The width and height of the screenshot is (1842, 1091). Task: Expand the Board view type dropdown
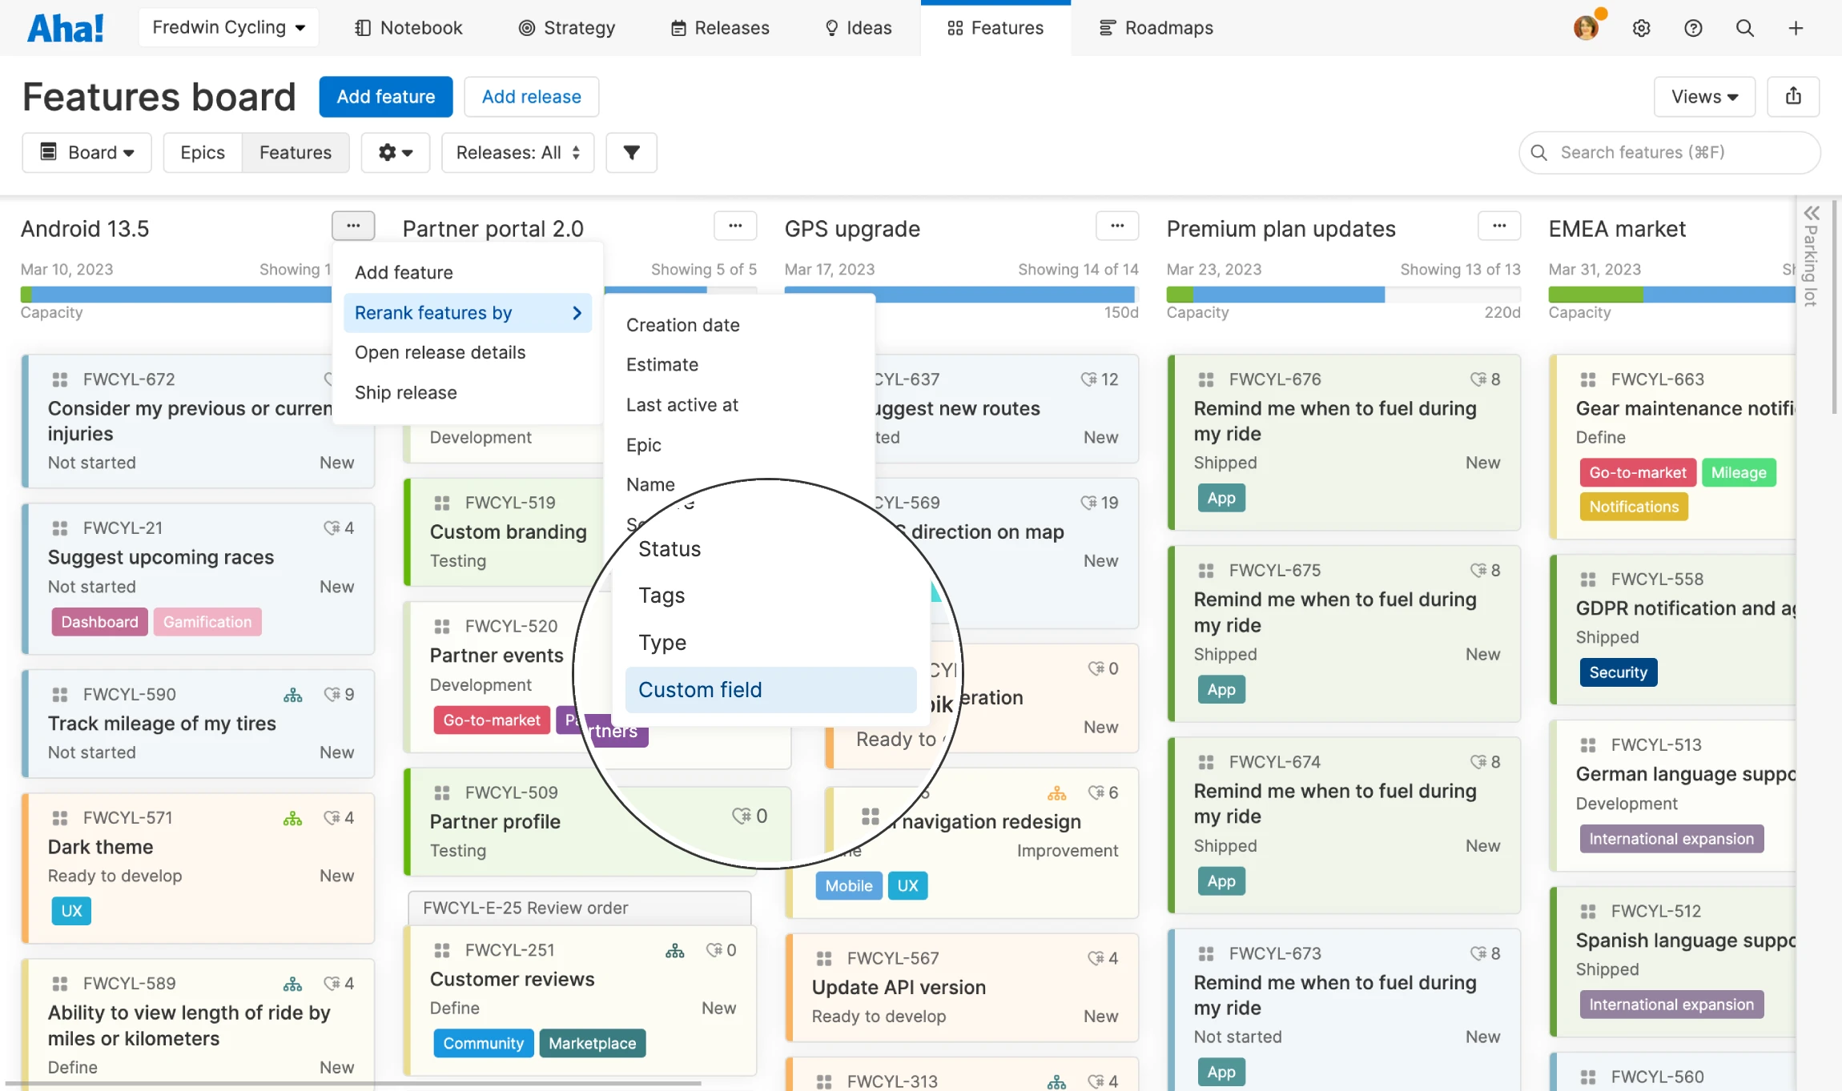pyautogui.click(x=86, y=152)
